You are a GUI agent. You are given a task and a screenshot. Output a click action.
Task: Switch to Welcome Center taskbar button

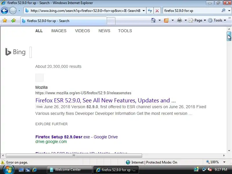pyautogui.click(x=70, y=170)
